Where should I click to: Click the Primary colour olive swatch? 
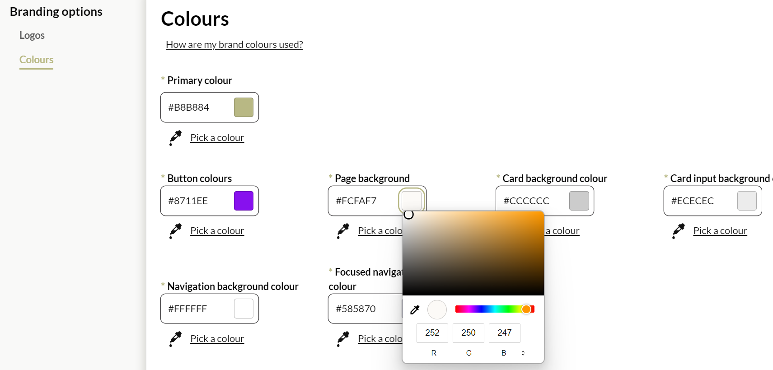pos(244,108)
